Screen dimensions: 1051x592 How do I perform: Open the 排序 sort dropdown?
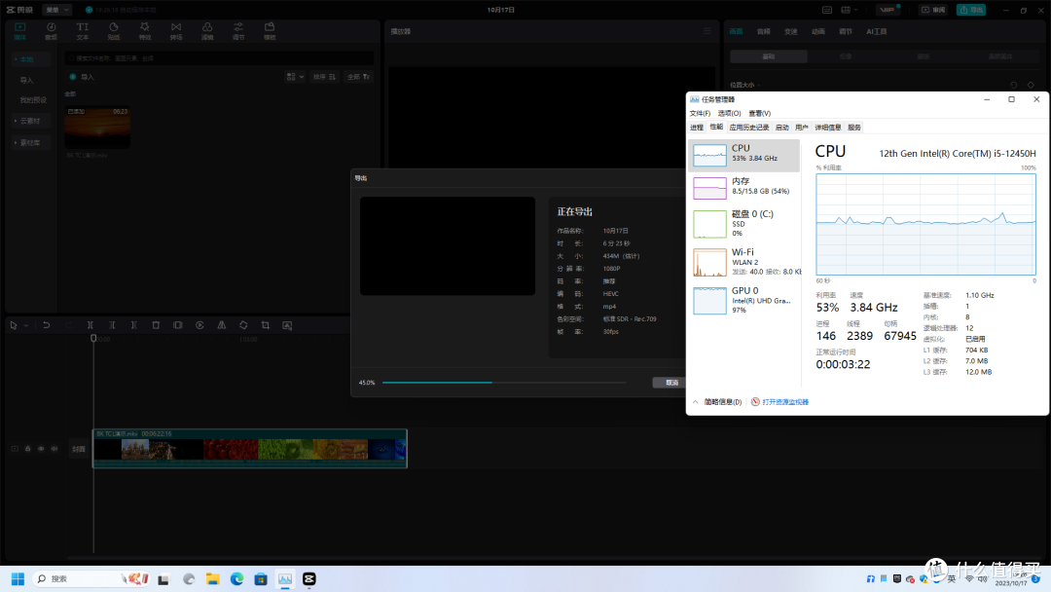point(324,77)
